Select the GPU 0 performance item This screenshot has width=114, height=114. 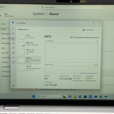coord(29,68)
